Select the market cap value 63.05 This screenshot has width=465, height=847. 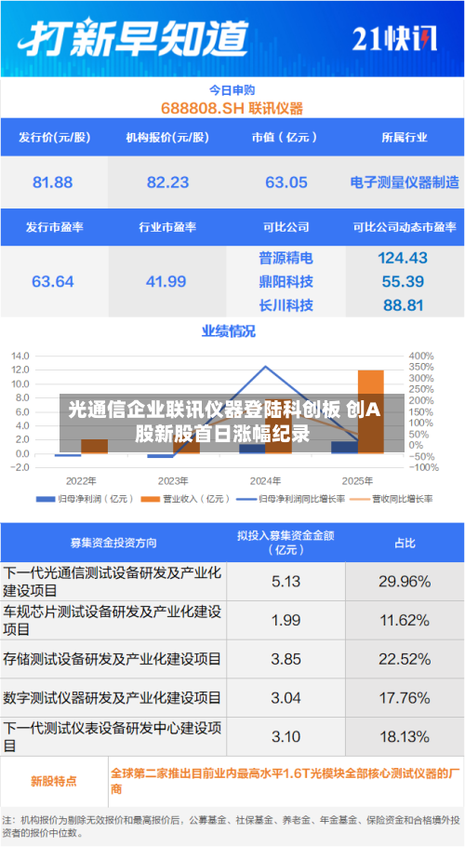click(286, 182)
